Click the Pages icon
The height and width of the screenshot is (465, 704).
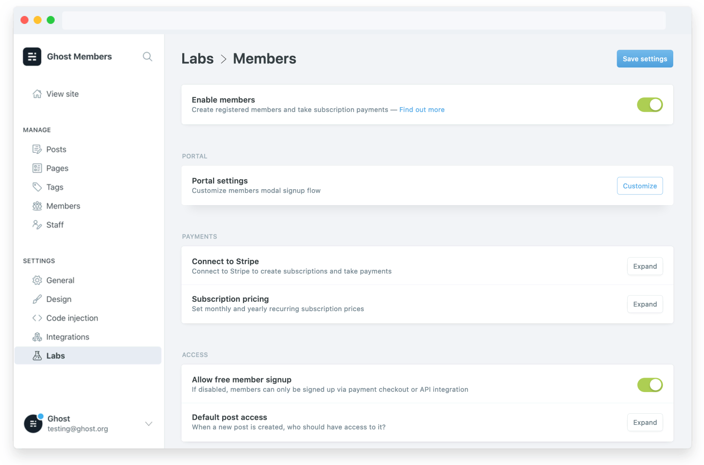click(37, 168)
